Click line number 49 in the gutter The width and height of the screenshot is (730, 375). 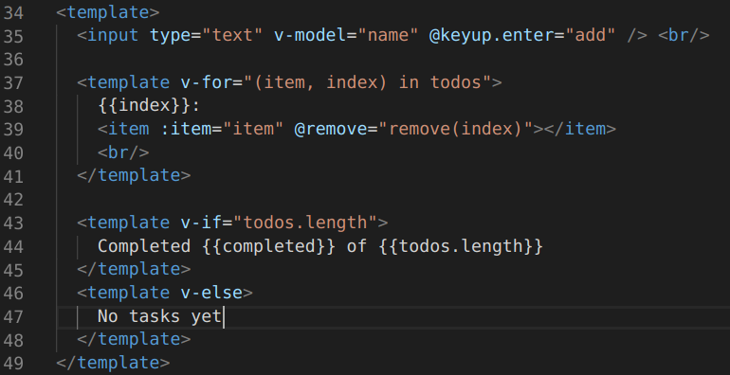click(13, 363)
